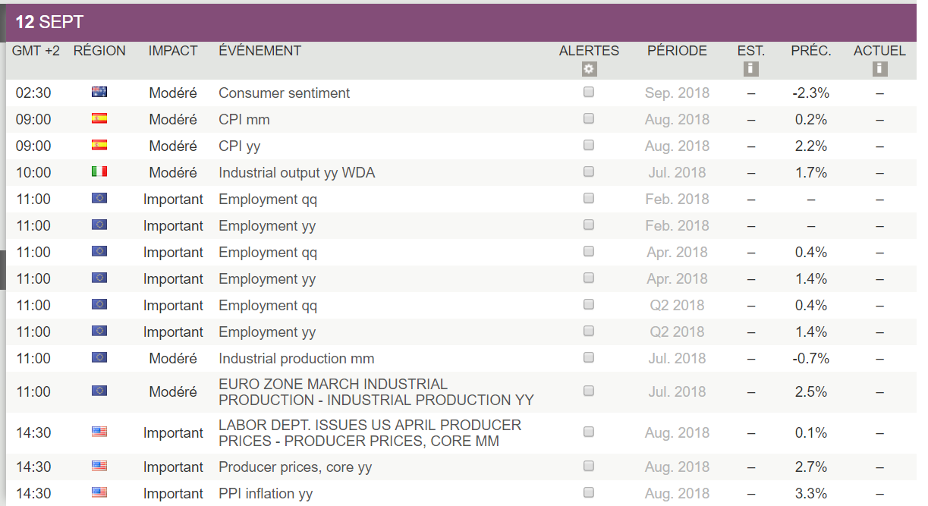Image resolution: width=928 pixels, height=506 pixels.
Task: Open the Industrial production mm event
Action: tap(296, 359)
